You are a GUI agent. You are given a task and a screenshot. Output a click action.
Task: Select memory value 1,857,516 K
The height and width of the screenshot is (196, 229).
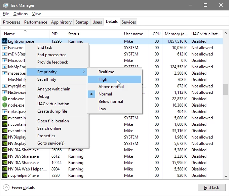[x=177, y=41]
